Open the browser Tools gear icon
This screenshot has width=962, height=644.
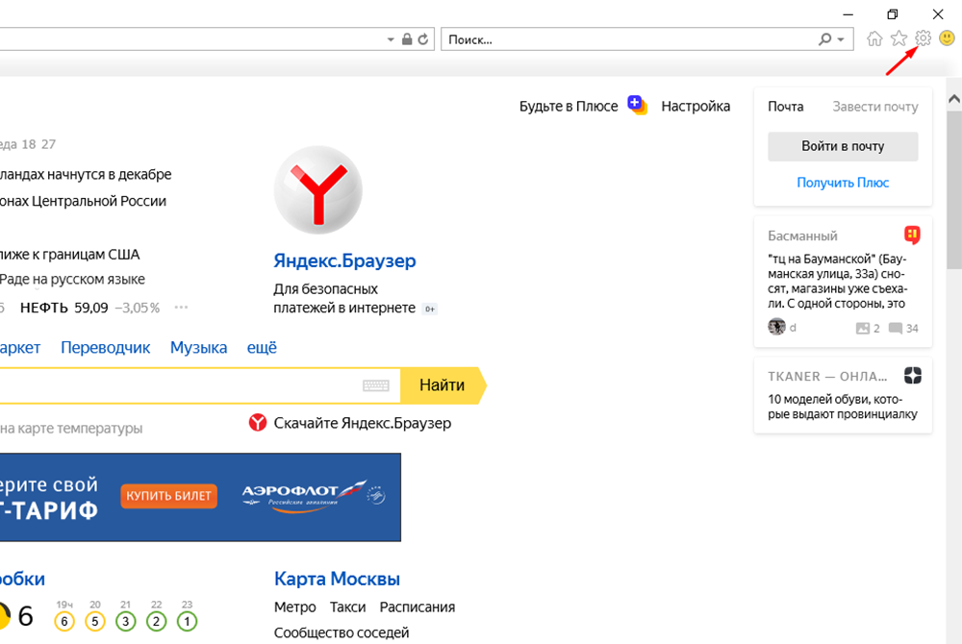923,38
